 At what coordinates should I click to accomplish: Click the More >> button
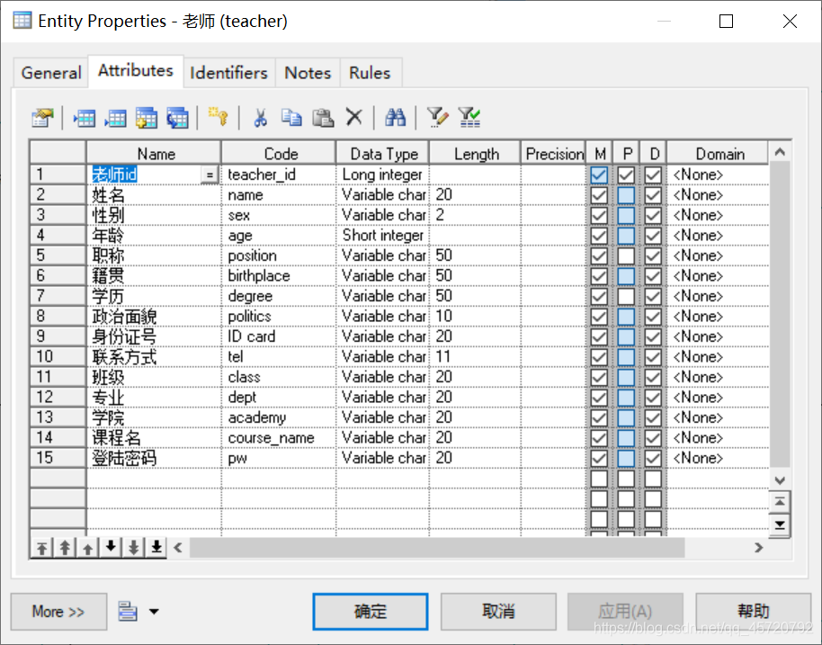(58, 612)
